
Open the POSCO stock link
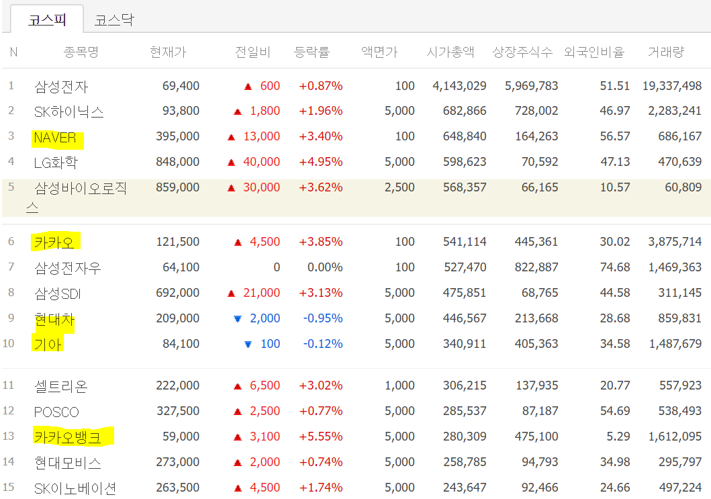tap(56, 412)
